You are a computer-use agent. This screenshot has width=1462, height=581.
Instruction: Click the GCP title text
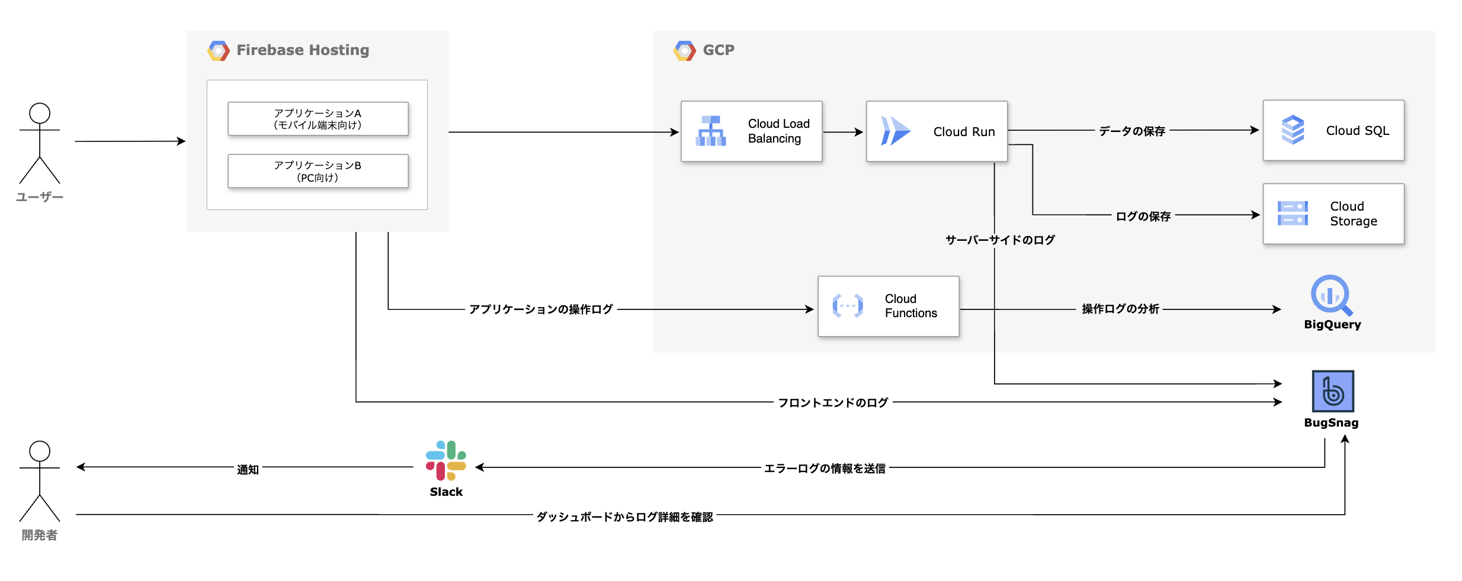coord(719,50)
